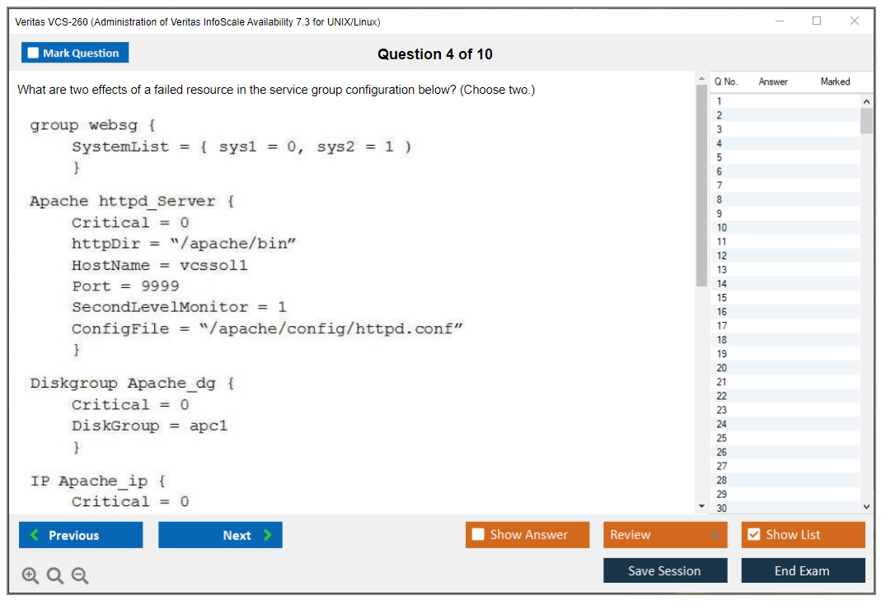Go to the Previous question
The height and width of the screenshot is (605, 886).
click(81, 535)
